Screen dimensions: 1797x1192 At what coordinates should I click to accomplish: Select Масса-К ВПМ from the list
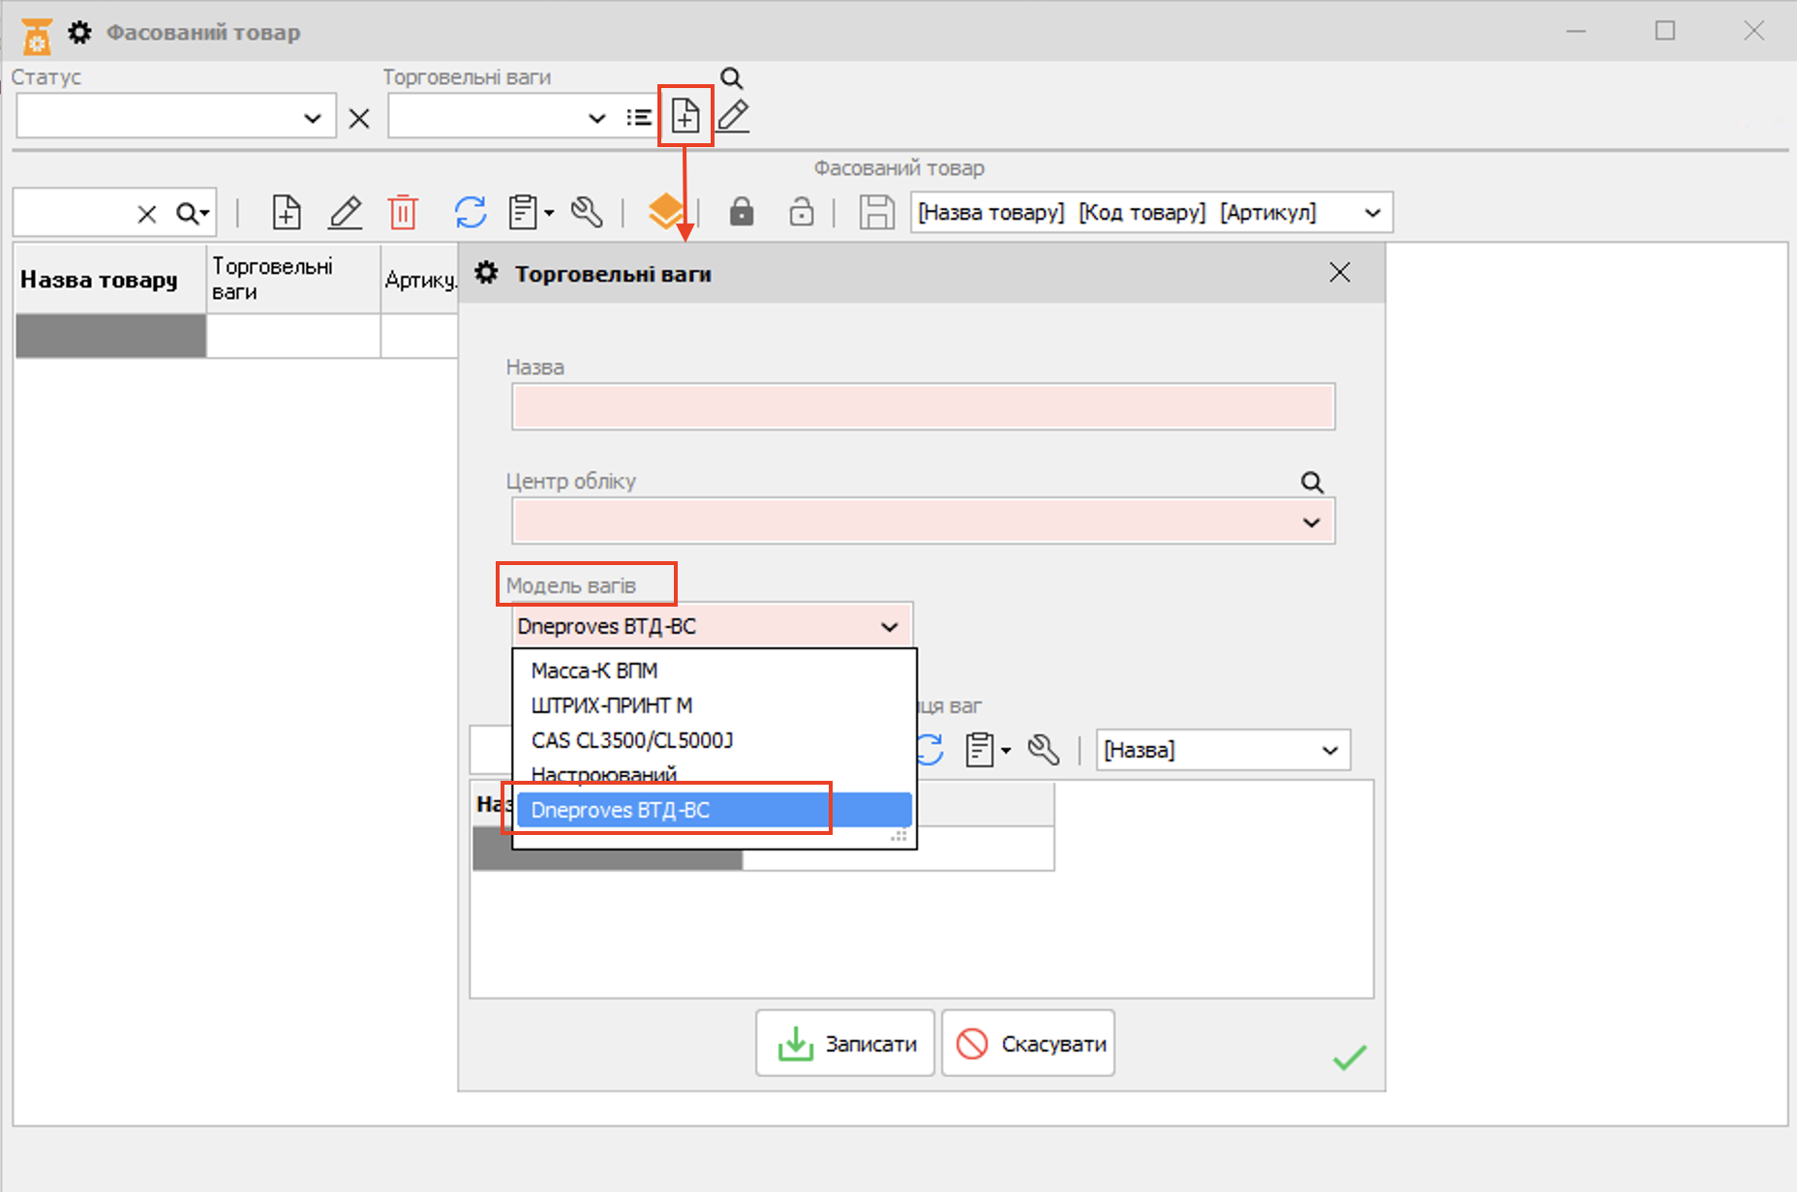(x=594, y=670)
